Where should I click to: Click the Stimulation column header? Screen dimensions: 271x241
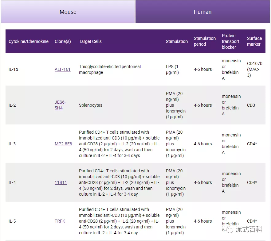click(x=177, y=41)
